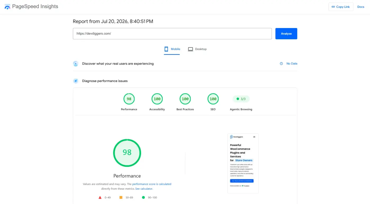The image size is (370, 204).
Task: Click the Diagnose performance issues heading
Action: coord(105,81)
